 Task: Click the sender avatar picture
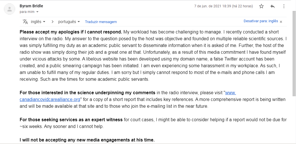[x=10, y=9]
